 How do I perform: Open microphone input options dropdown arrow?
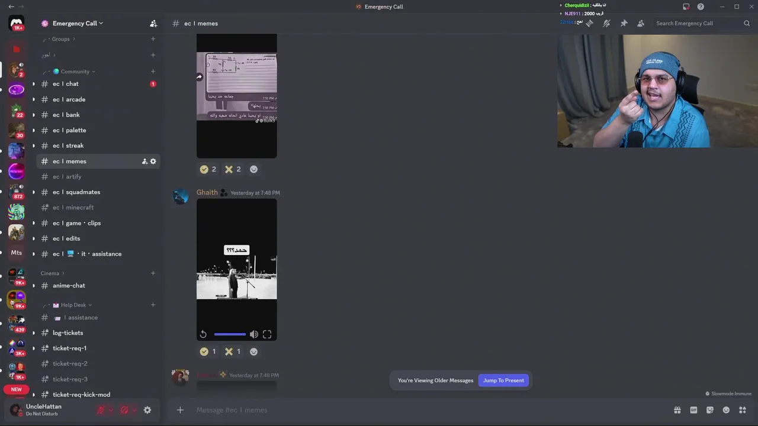click(111, 410)
